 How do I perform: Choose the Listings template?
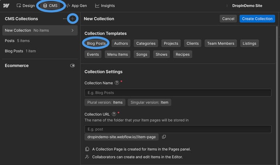[x=249, y=43]
